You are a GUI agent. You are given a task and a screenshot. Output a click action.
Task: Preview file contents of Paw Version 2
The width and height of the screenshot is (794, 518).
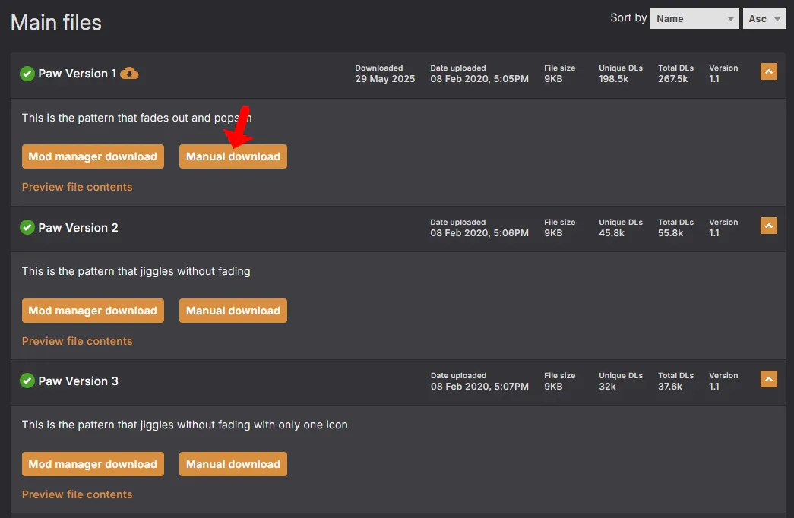77,341
